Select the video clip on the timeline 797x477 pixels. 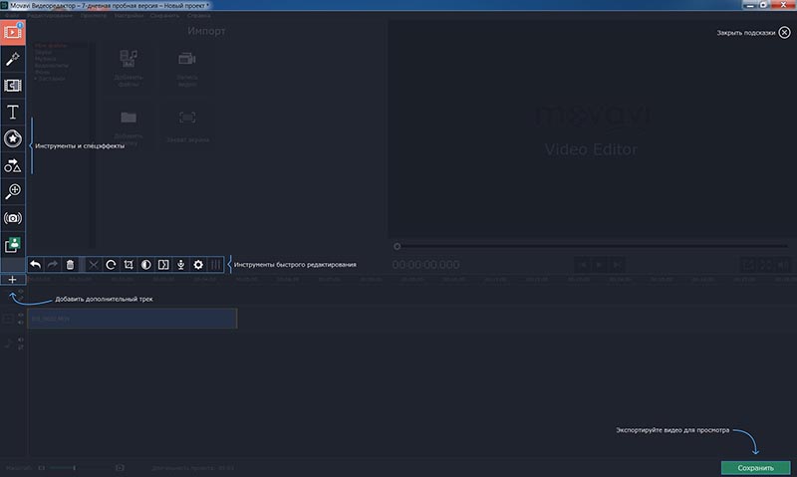(133, 319)
